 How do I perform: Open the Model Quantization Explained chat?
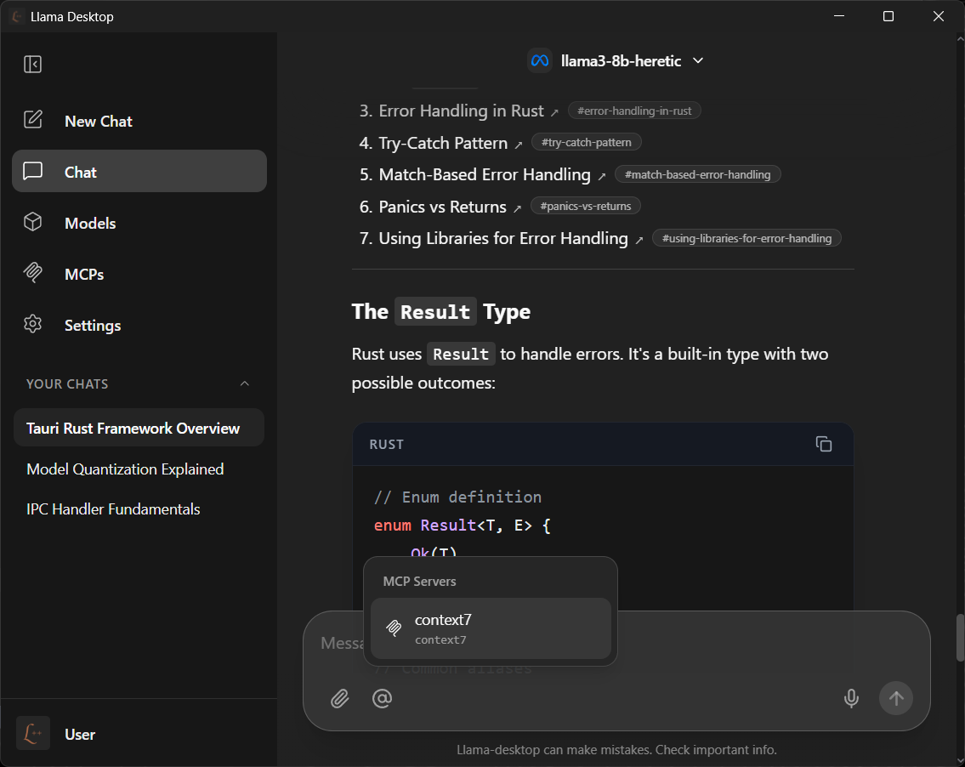125,469
